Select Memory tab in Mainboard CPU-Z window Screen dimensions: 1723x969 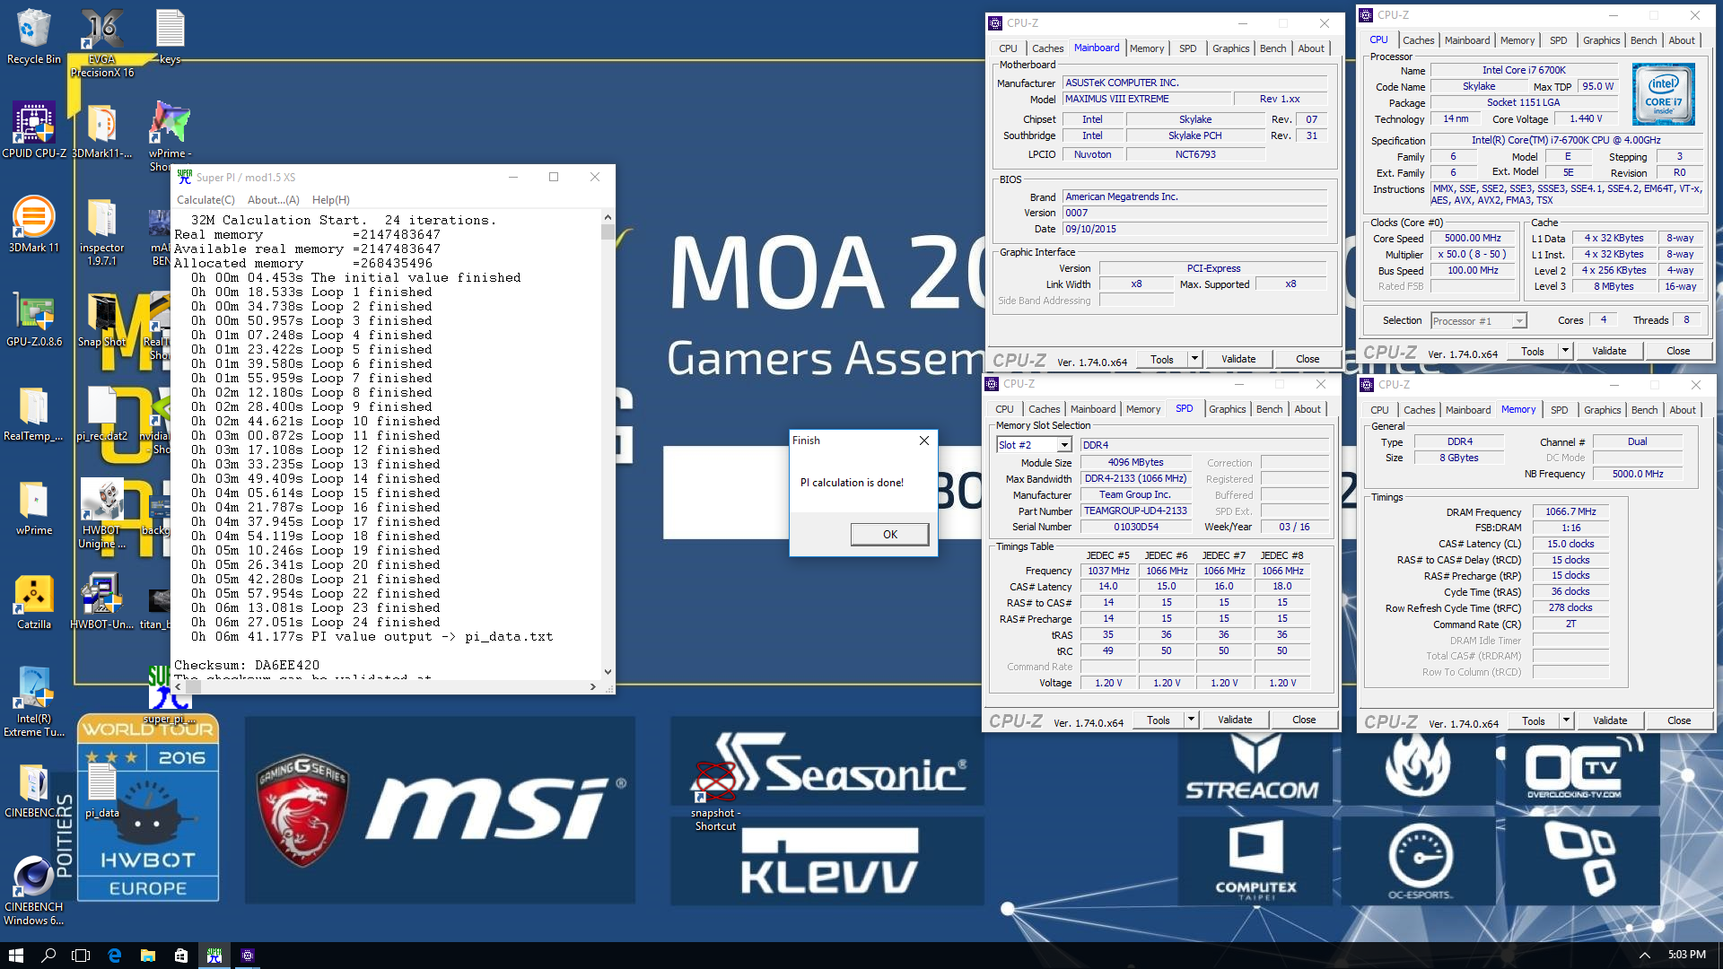(1146, 48)
